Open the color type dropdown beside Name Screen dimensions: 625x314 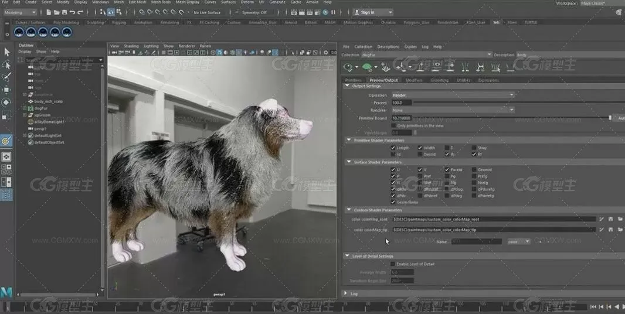(518, 241)
